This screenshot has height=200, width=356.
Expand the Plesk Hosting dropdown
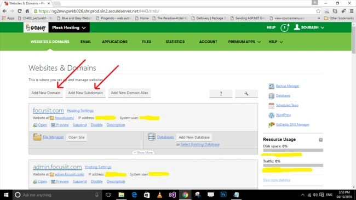pos(69,27)
